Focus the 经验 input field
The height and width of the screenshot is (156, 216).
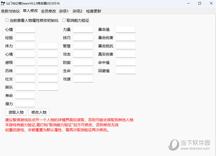click(25, 37)
